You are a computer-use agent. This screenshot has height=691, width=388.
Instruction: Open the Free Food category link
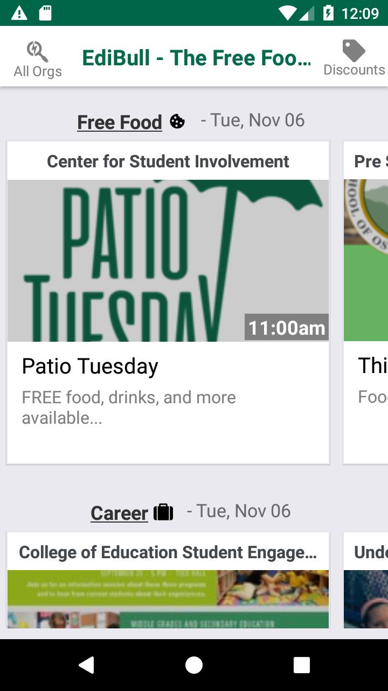[120, 123]
